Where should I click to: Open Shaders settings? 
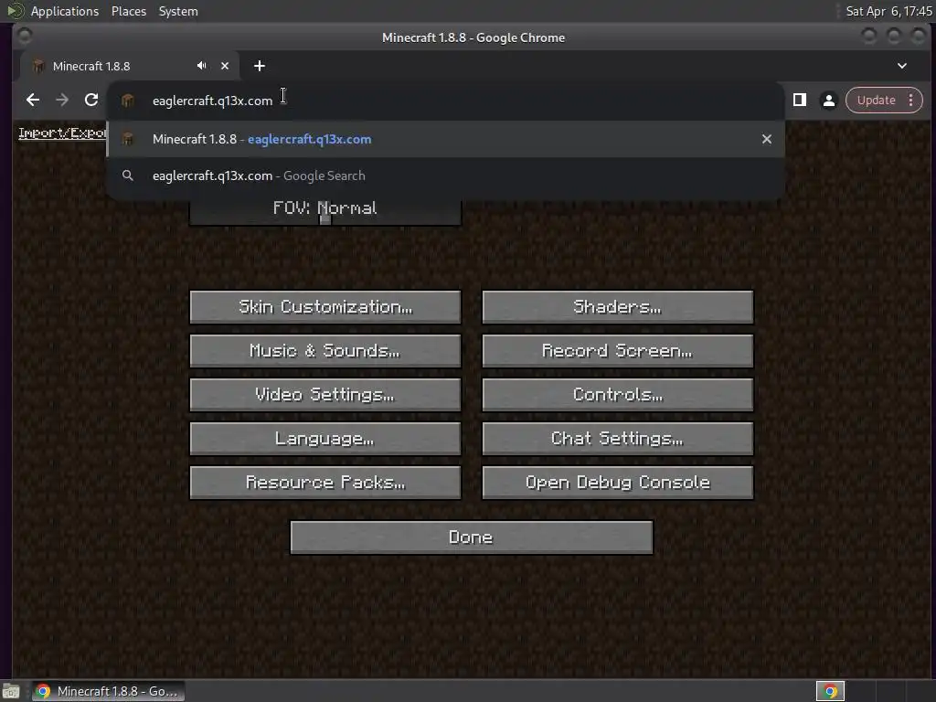click(x=617, y=307)
